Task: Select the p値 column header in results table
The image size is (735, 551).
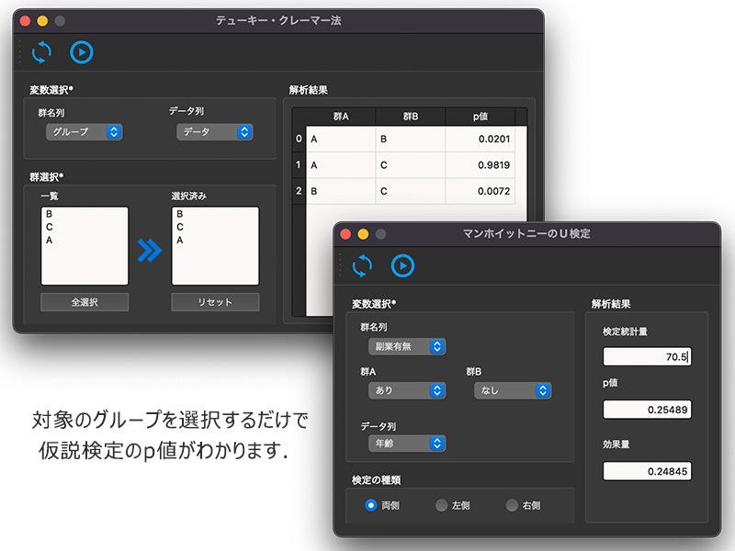Action: (x=480, y=116)
